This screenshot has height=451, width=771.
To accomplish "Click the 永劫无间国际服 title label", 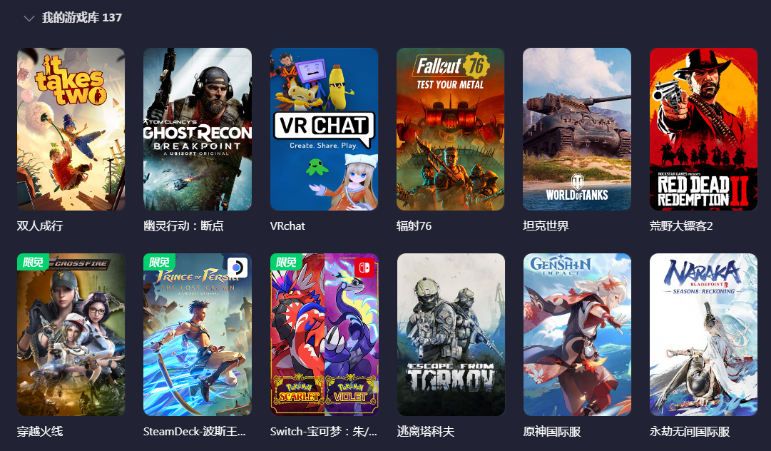I will tap(690, 431).
